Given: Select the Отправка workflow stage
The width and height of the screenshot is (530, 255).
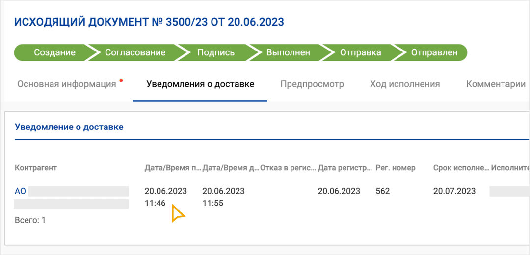Looking at the screenshot, I should [360, 52].
